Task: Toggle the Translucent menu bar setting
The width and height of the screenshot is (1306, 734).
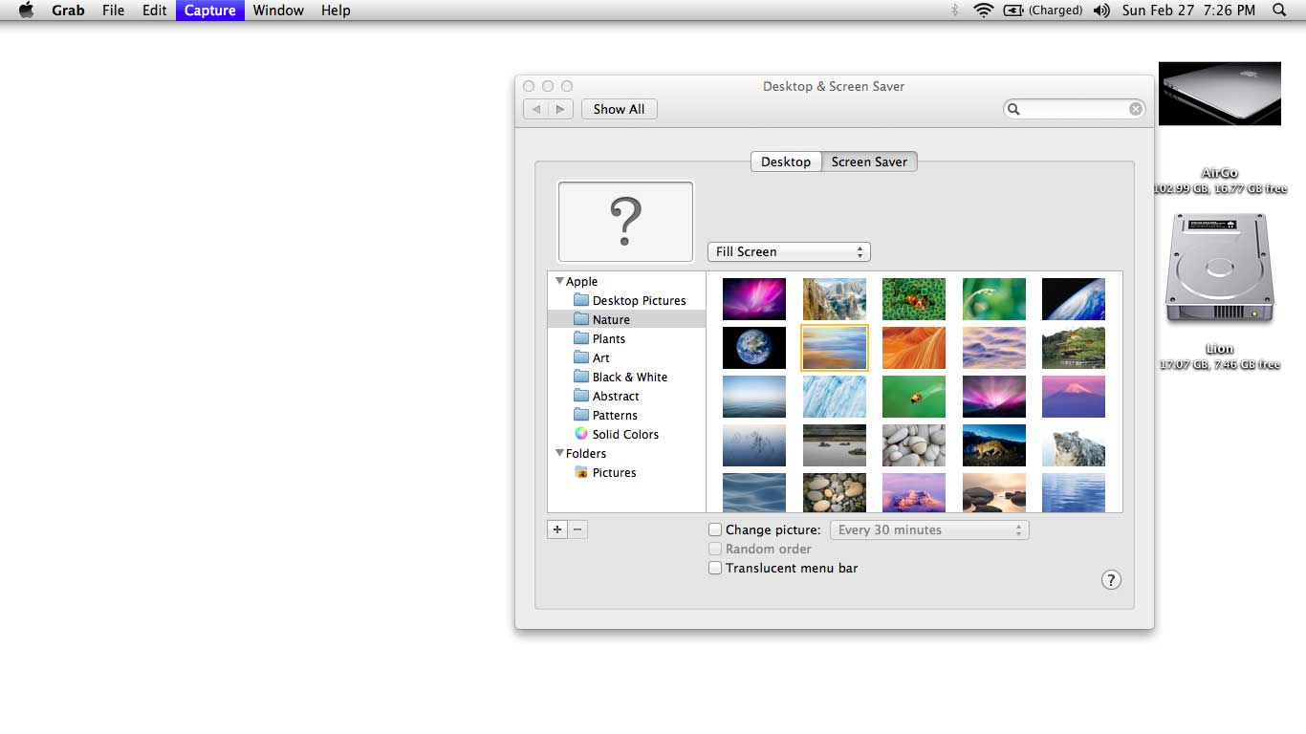Action: click(715, 567)
